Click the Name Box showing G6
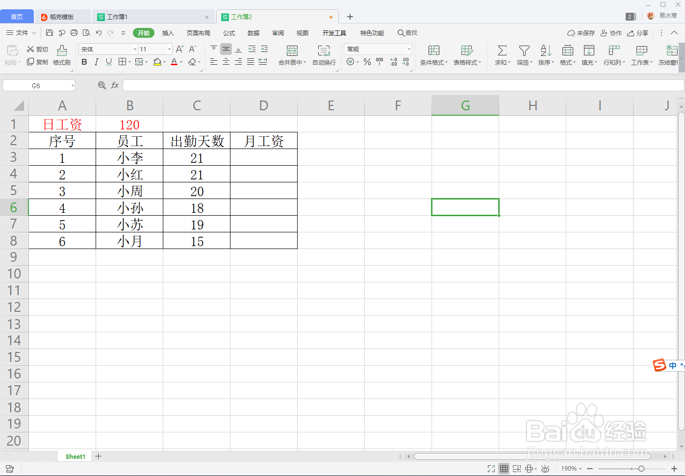The height and width of the screenshot is (476, 685). 39,86
